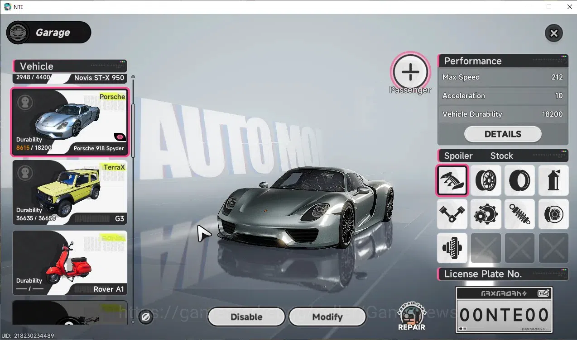The image size is (577, 340).
Task: Click the vehicle list scrollbar handle
Action: tap(133, 130)
